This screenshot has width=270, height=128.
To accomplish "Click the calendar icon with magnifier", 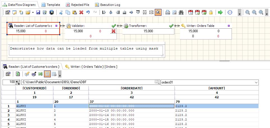I will tap(190, 12).
